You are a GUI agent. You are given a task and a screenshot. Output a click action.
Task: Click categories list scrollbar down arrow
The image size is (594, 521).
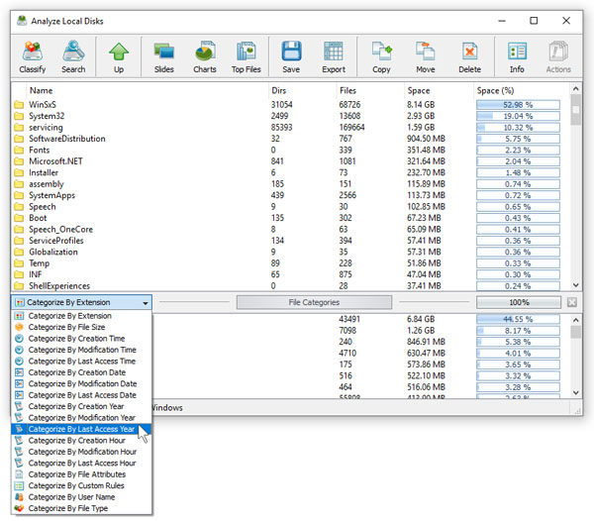[x=576, y=392]
